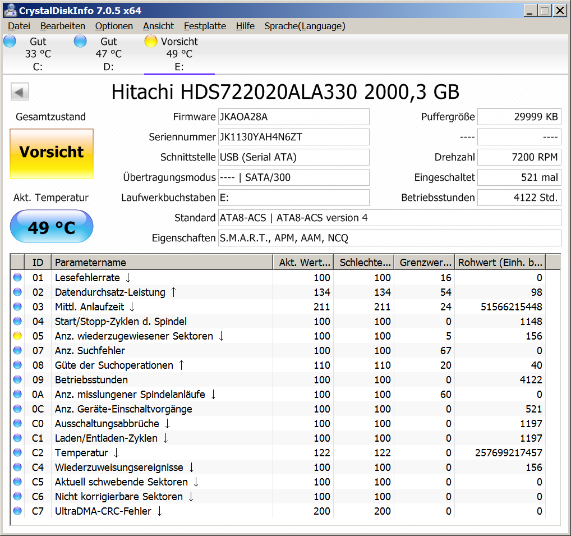Click the status dot for Lesefehlerrate row
The width and height of the screenshot is (571, 536).
point(17,277)
